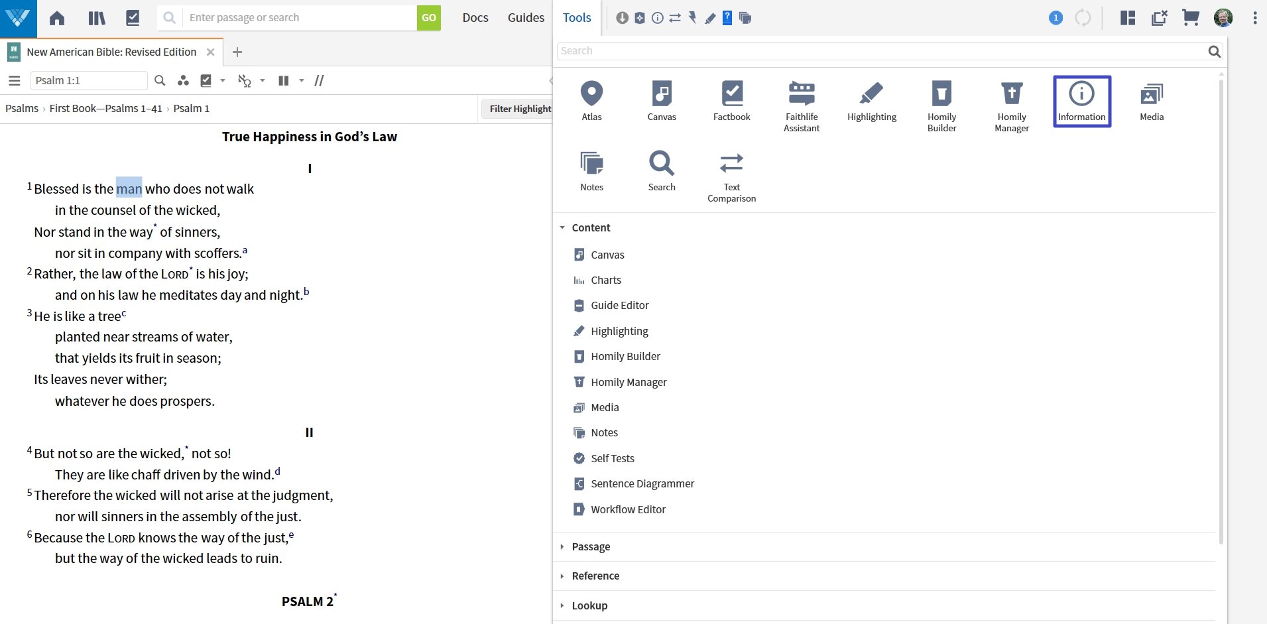Screen dimensions: 1267x624
Task: Open the resource panel hamburger menu
Action: point(14,81)
